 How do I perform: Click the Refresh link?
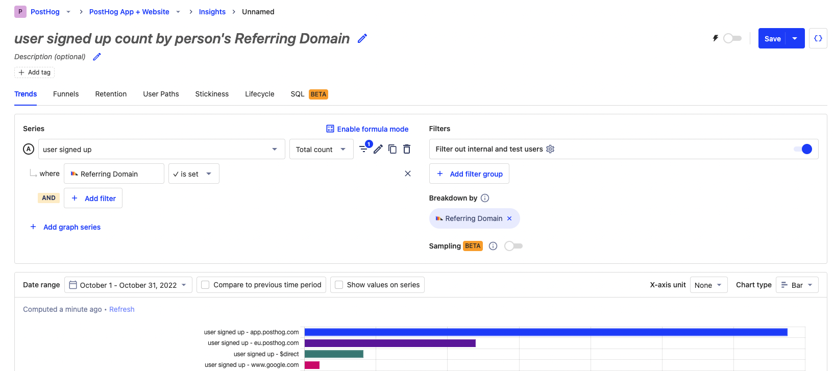point(122,309)
